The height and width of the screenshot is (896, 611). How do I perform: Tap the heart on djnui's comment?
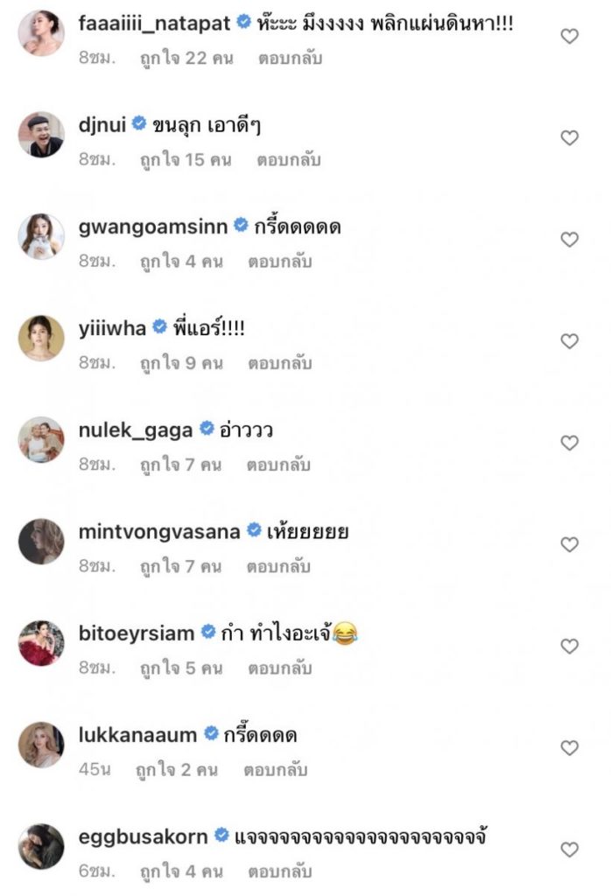point(569,138)
